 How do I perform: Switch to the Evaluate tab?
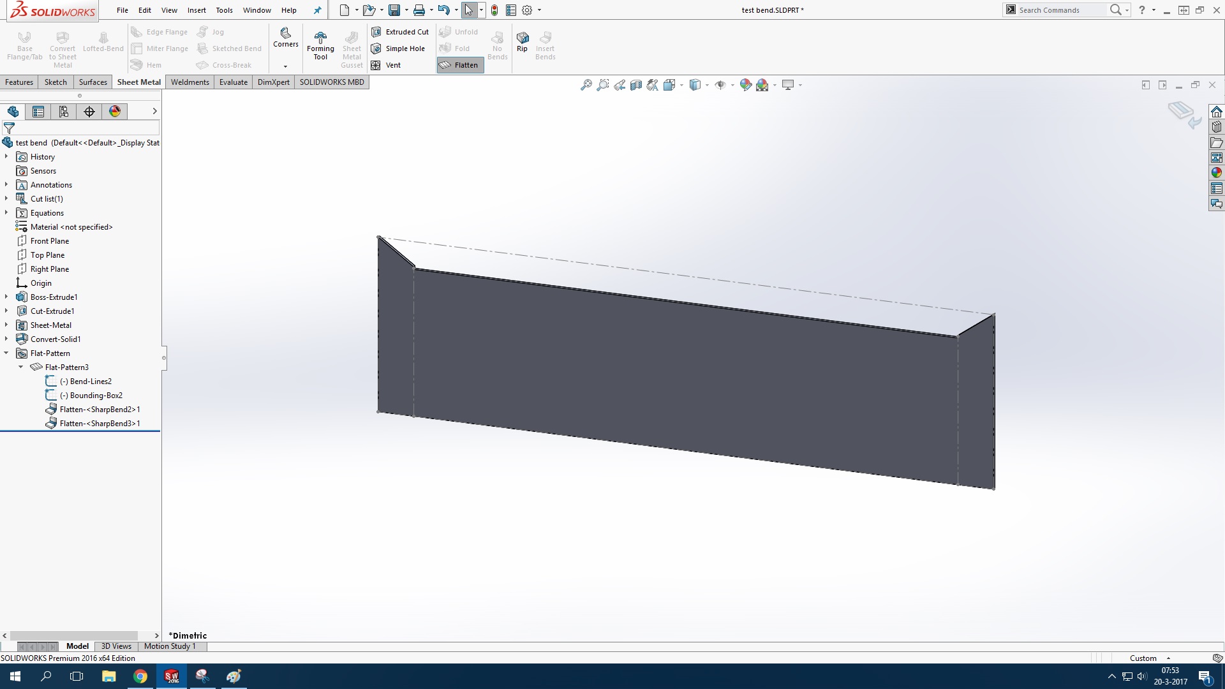pos(233,82)
